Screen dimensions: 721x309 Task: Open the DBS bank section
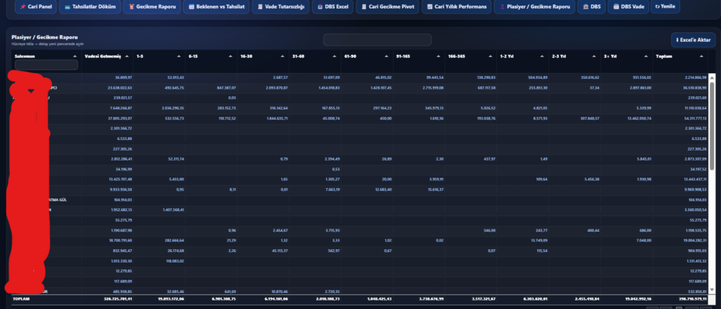click(591, 7)
